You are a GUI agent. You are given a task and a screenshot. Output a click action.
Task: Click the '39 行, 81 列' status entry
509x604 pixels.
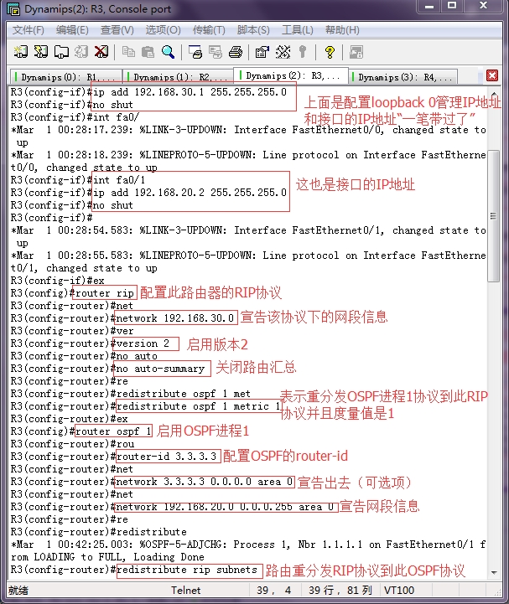coord(340,590)
